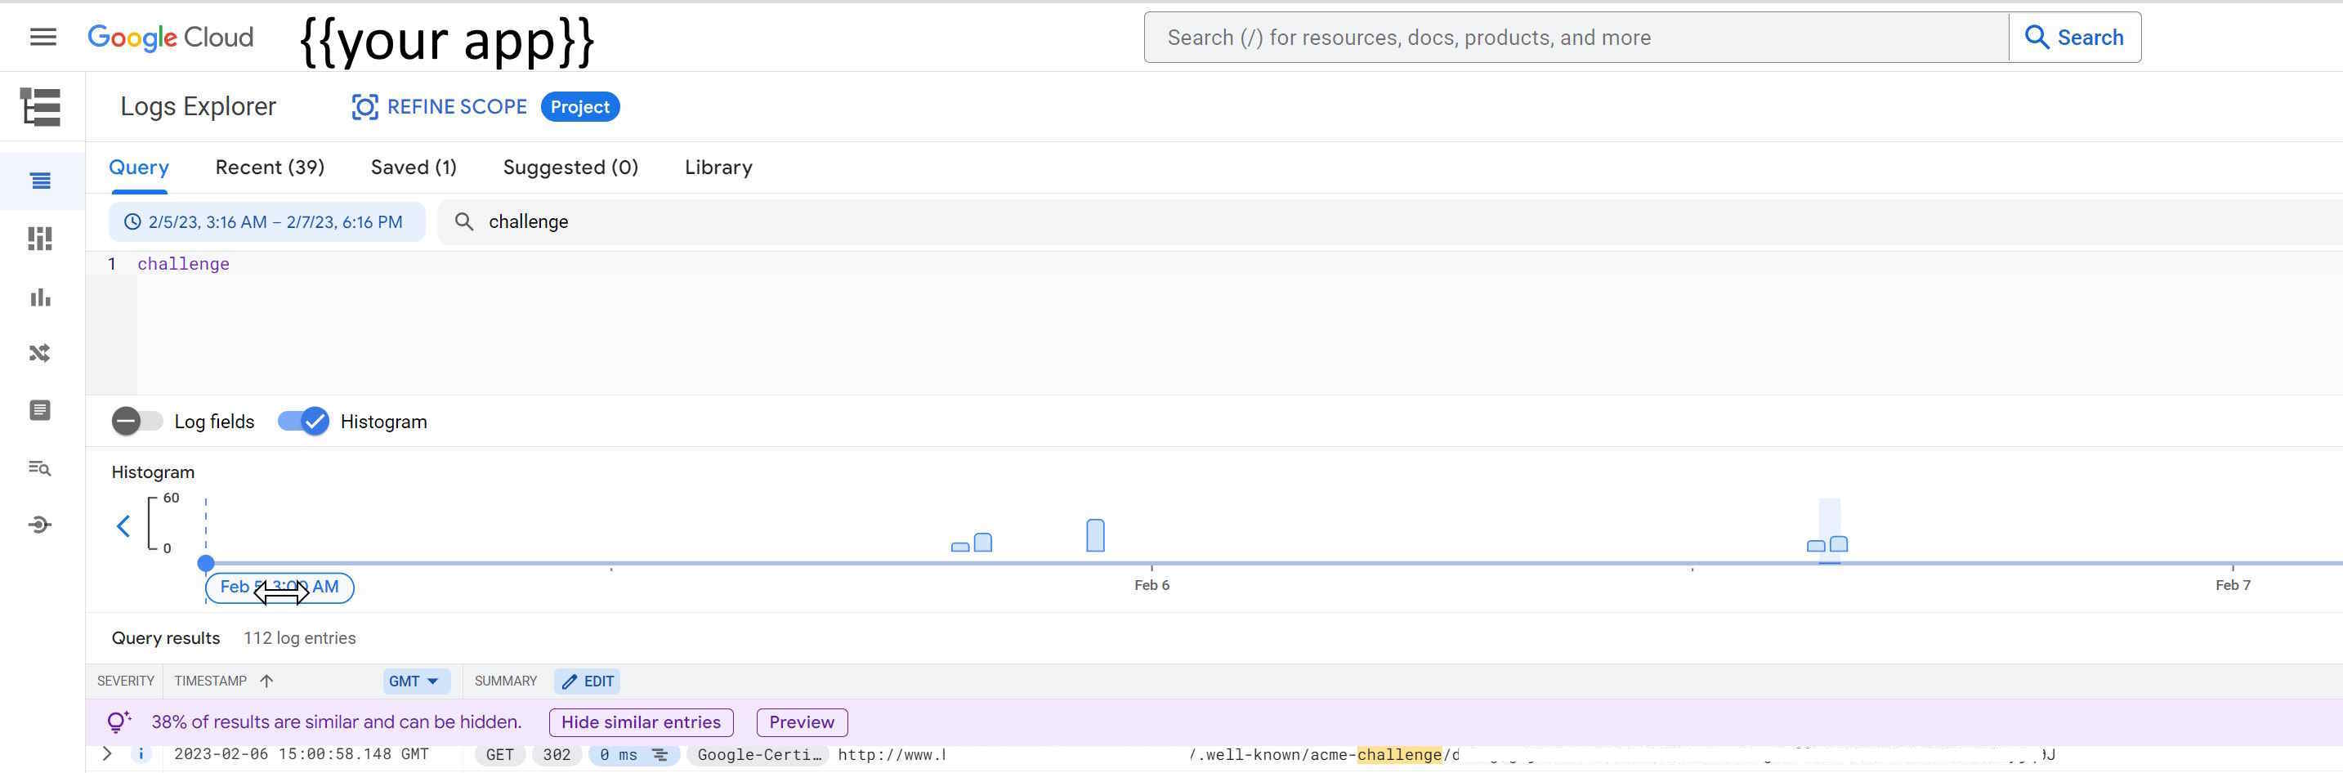2343x773 pixels.
Task: Toggle the Histogram switch off
Action: [304, 421]
